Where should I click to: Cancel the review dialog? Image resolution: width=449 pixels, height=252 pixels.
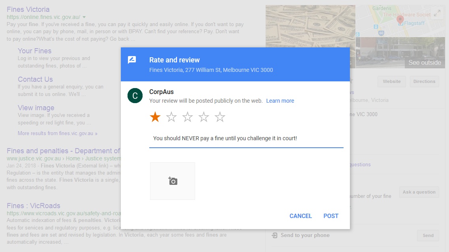pyautogui.click(x=301, y=216)
